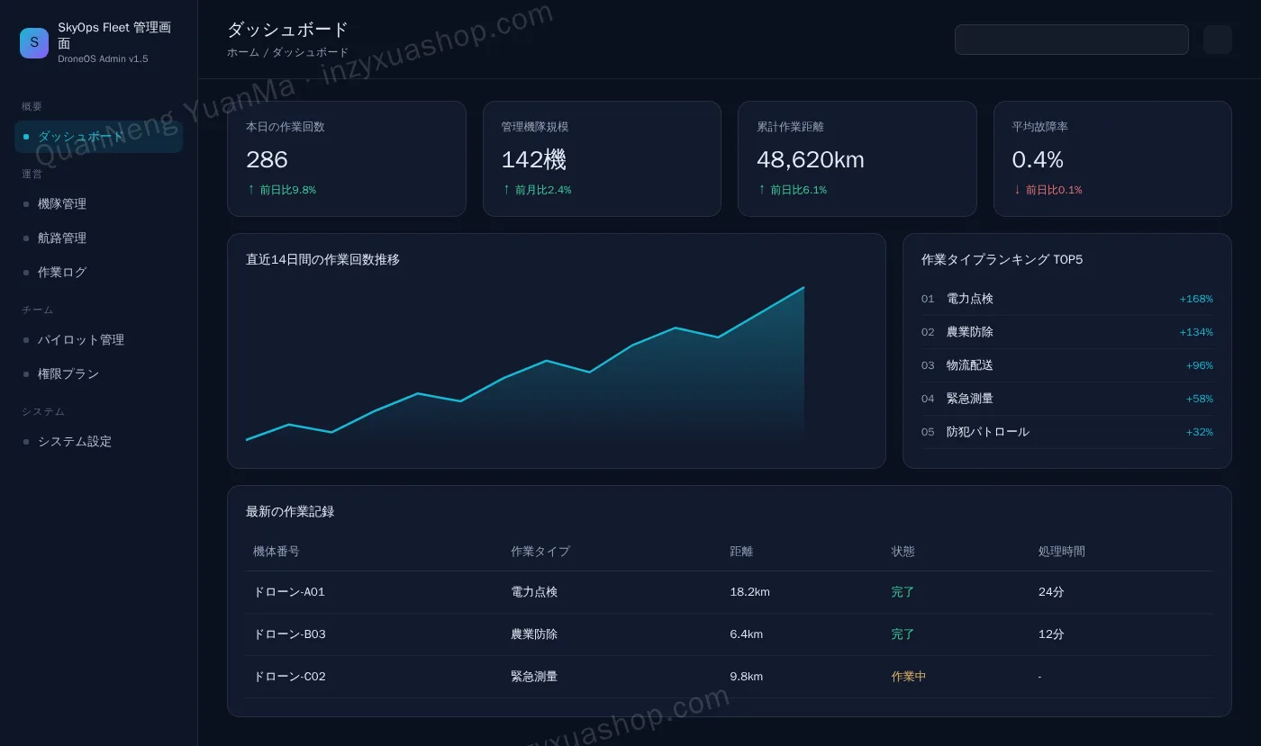Click the SkyOps Fleet "S" logo icon

tap(34, 43)
